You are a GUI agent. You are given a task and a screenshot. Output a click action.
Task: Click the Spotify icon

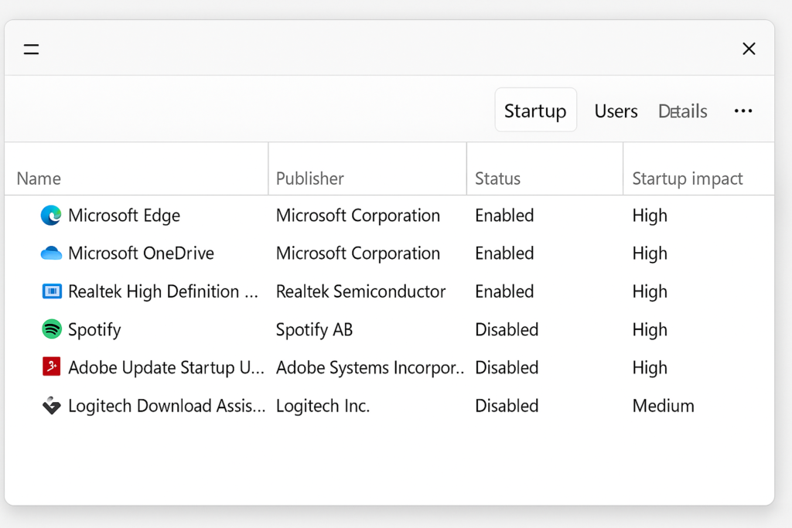click(52, 329)
